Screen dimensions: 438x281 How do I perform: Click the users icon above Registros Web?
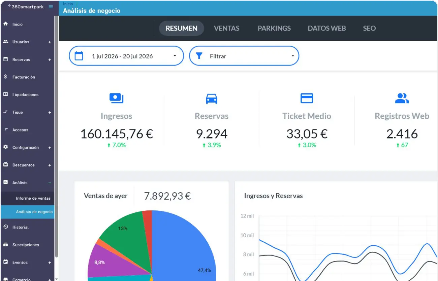pyautogui.click(x=402, y=98)
